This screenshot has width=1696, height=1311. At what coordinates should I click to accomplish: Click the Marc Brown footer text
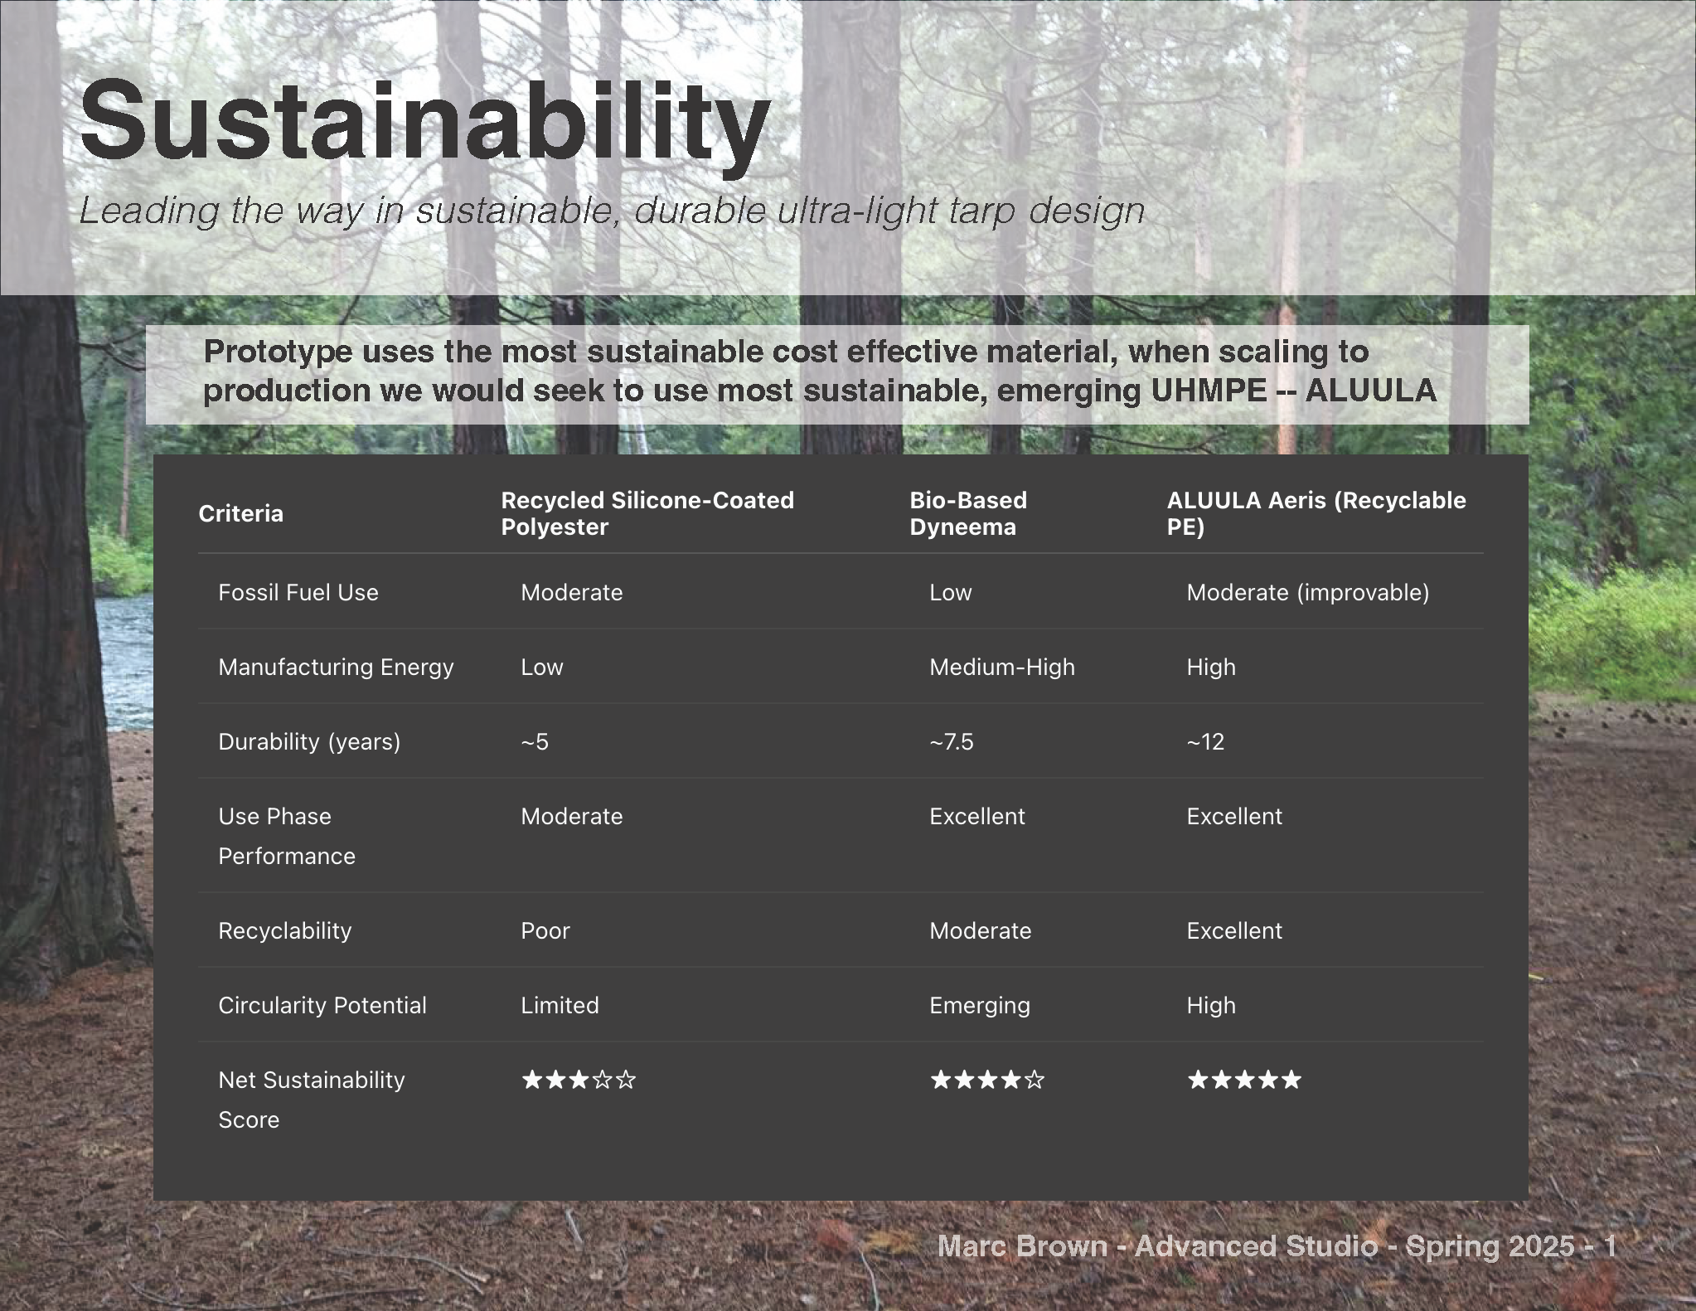point(1276,1246)
